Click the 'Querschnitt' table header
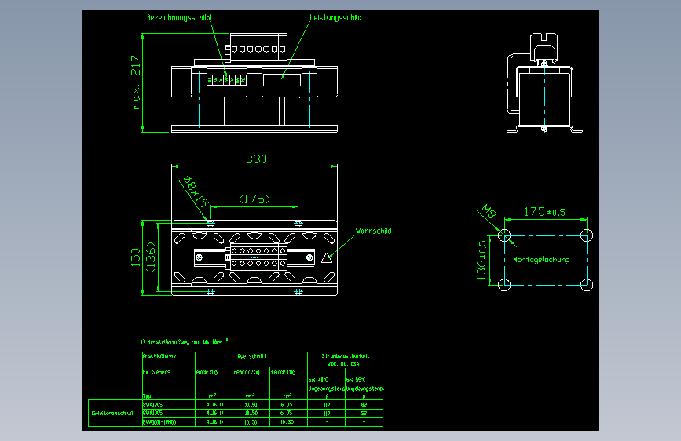681x441 pixels. [x=252, y=356]
